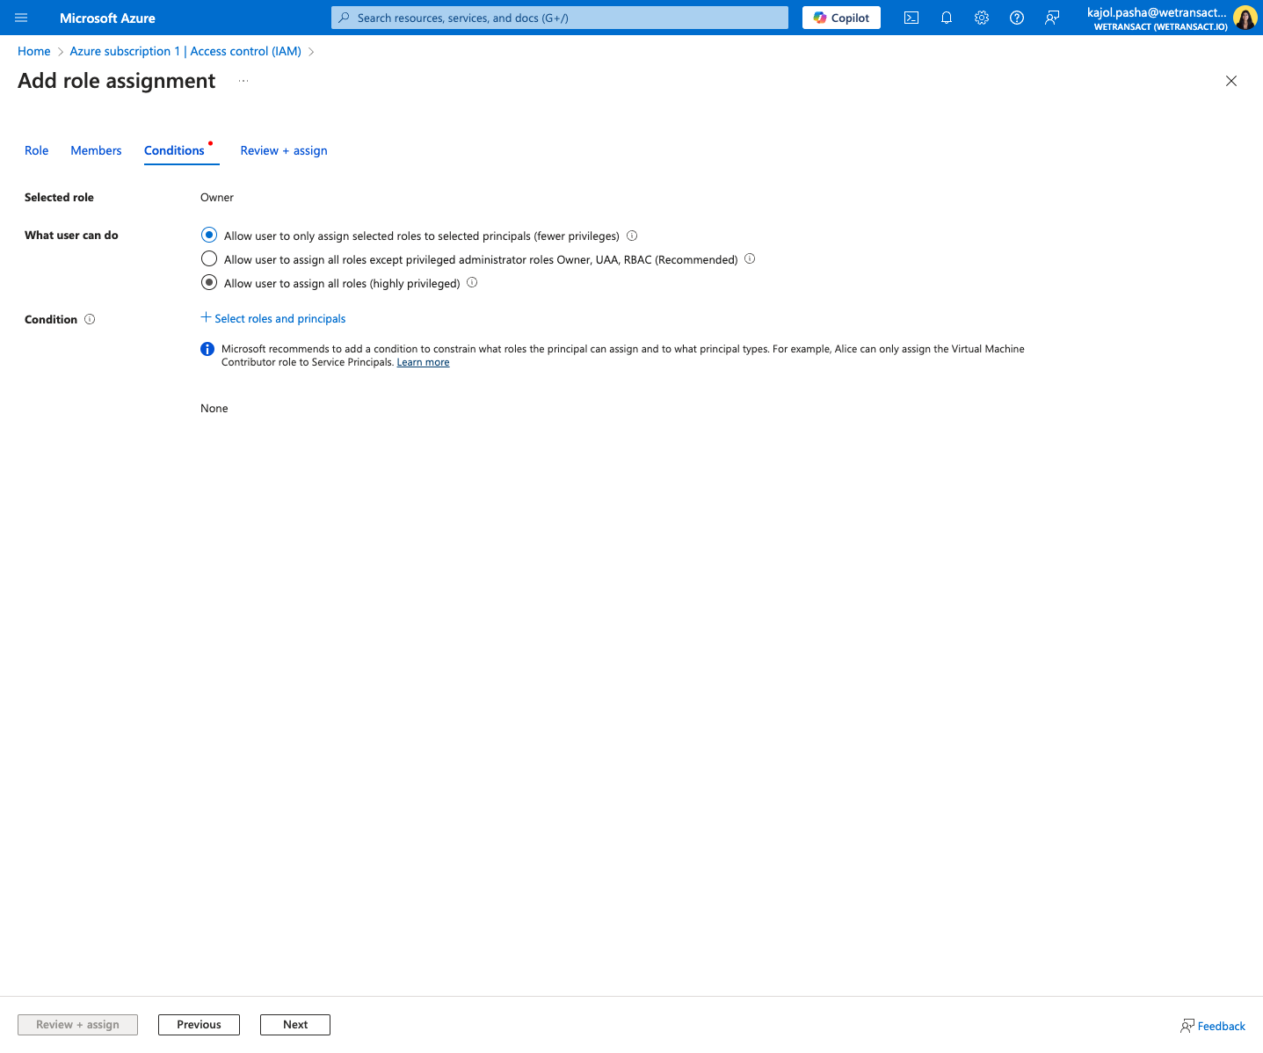Screen dimensions: 1263x1053
Task: Click the Previous button
Action: pyautogui.click(x=199, y=1025)
